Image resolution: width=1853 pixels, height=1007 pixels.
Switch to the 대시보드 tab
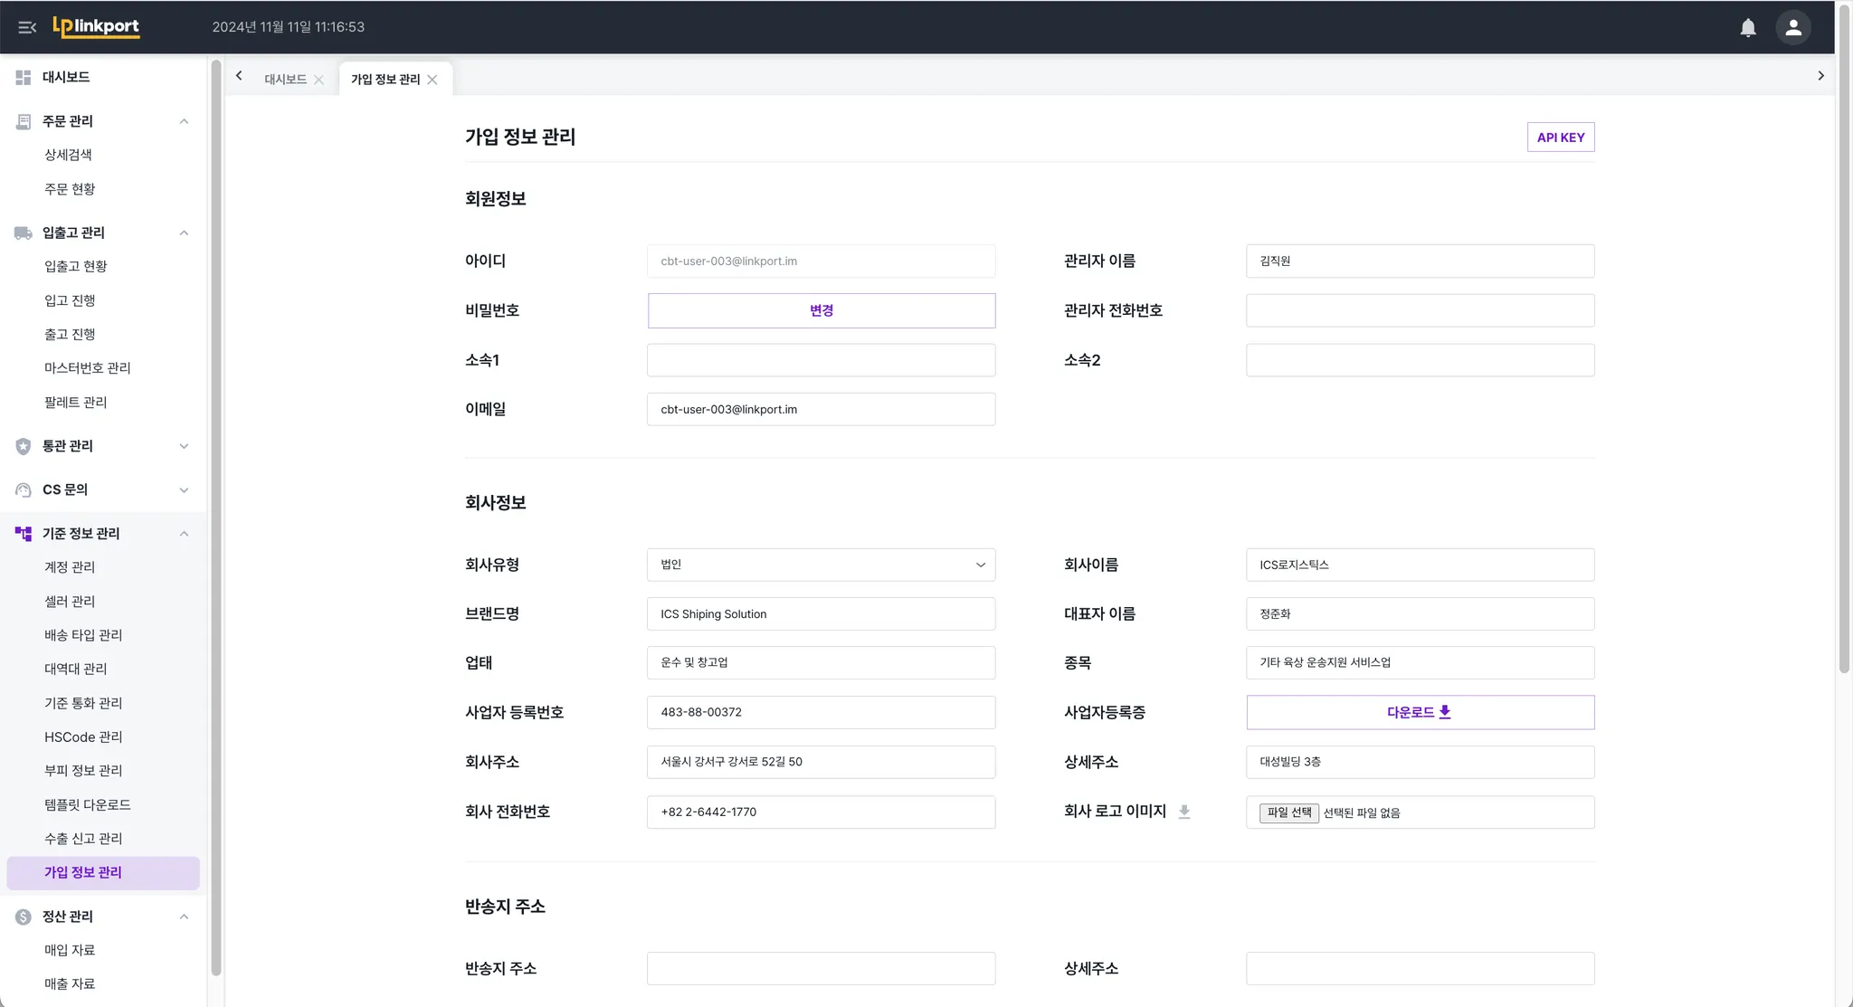pyautogui.click(x=285, y=80)
